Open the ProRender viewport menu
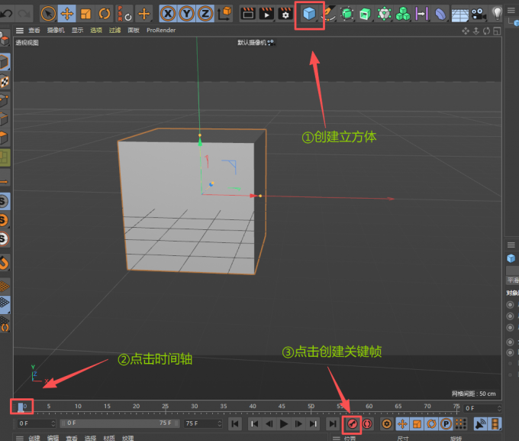This screenshot has width=519, height=441. 160,31
